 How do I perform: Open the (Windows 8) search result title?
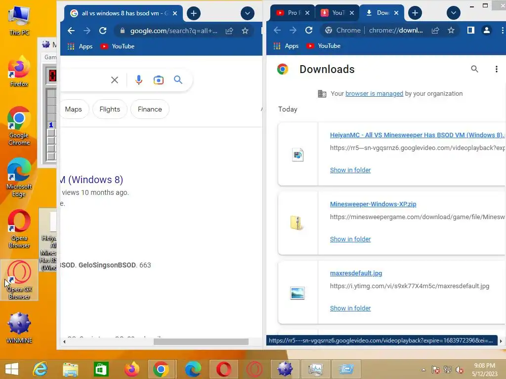click(x=91, y=180)
